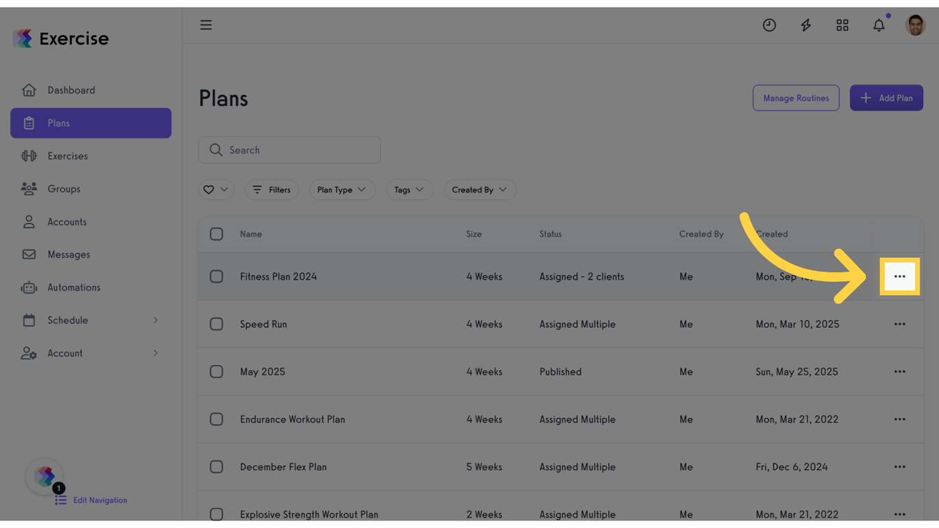The height and width of the screenshot is (528, 939).
Task: Open three-dot menu for Fitness Plan 2024
Action: 899,276
